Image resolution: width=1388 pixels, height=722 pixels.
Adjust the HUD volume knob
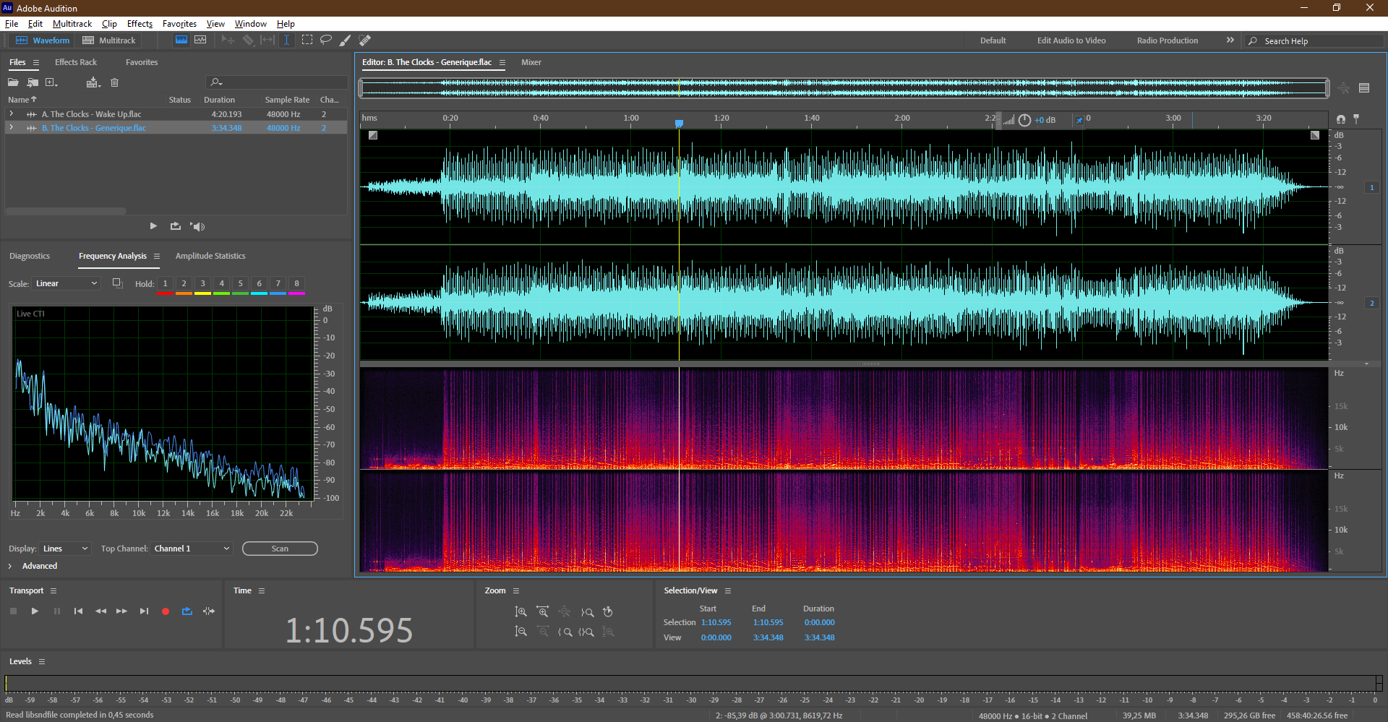pyautogui.click(x=1024, y=120)
